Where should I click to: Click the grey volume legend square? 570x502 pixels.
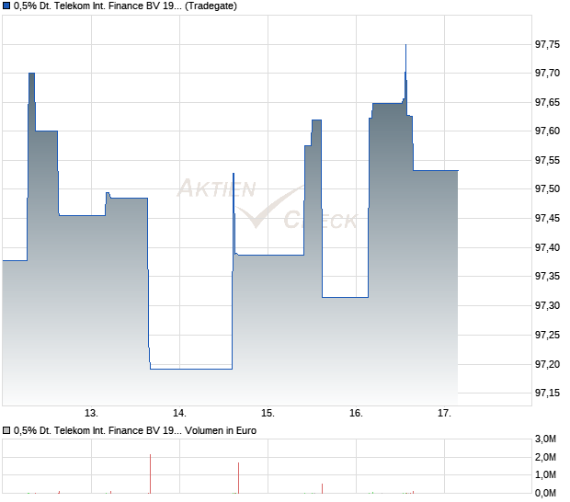(x=6, y=430)
